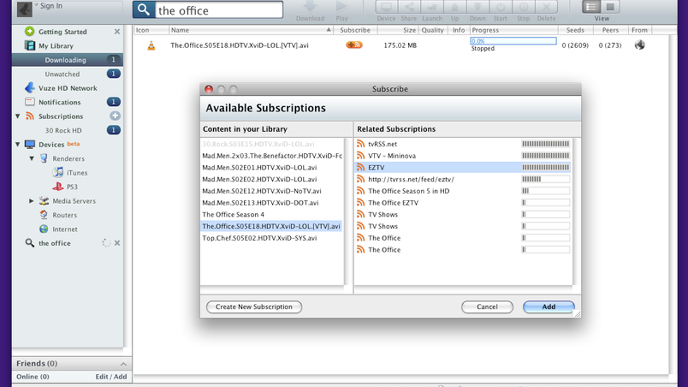The width and height of the screenshot is (688, 387).
Task: Collapse the Friends panel chevron
Action: pos(123,364)
